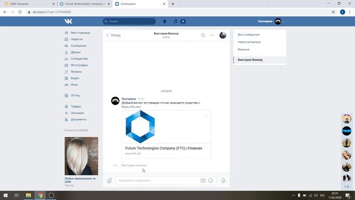The height and width of the screenshot is (200, 355).
Task: Click the sender name Екатерина in message
Action: pyautogui.click(x=129, y=99)
